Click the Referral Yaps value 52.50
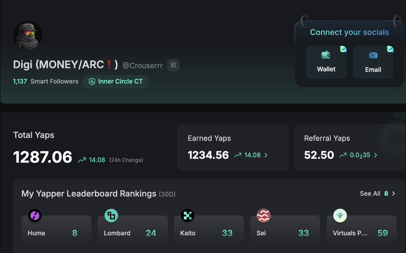Screen dimensions: 406x253 click(x=319, y=155)
